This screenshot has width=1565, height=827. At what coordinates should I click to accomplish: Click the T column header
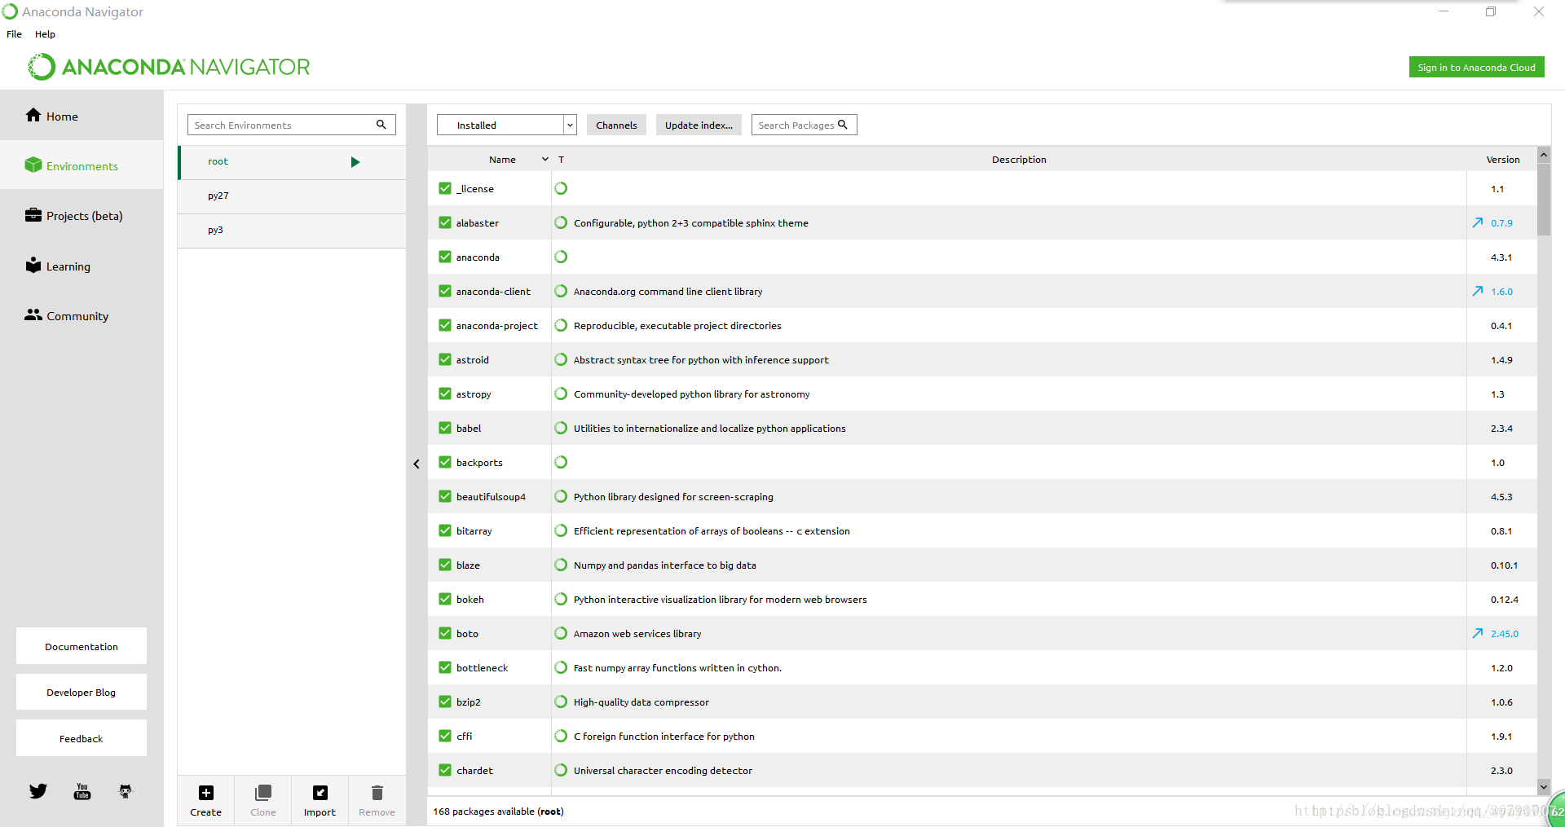(561, 160)
